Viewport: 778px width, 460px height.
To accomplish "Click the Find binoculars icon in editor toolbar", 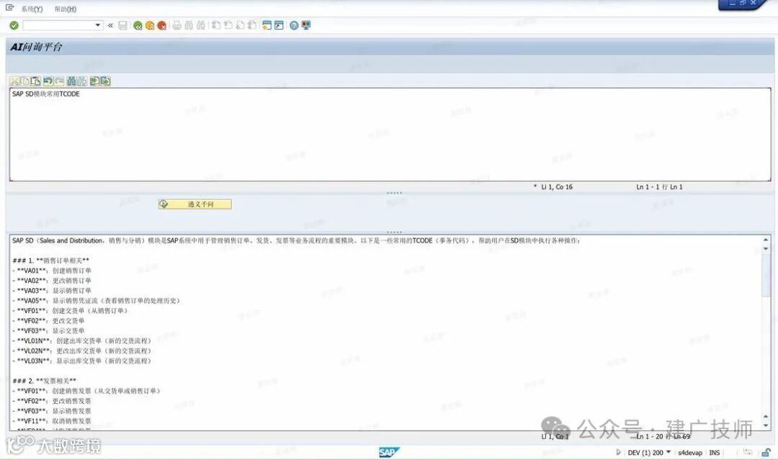I will (71, 81).
